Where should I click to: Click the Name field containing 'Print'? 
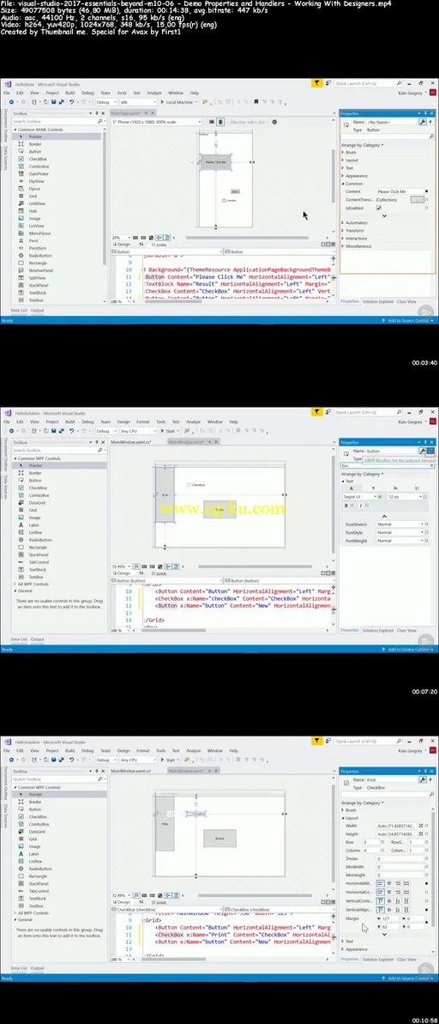click(x=391, y=779)
